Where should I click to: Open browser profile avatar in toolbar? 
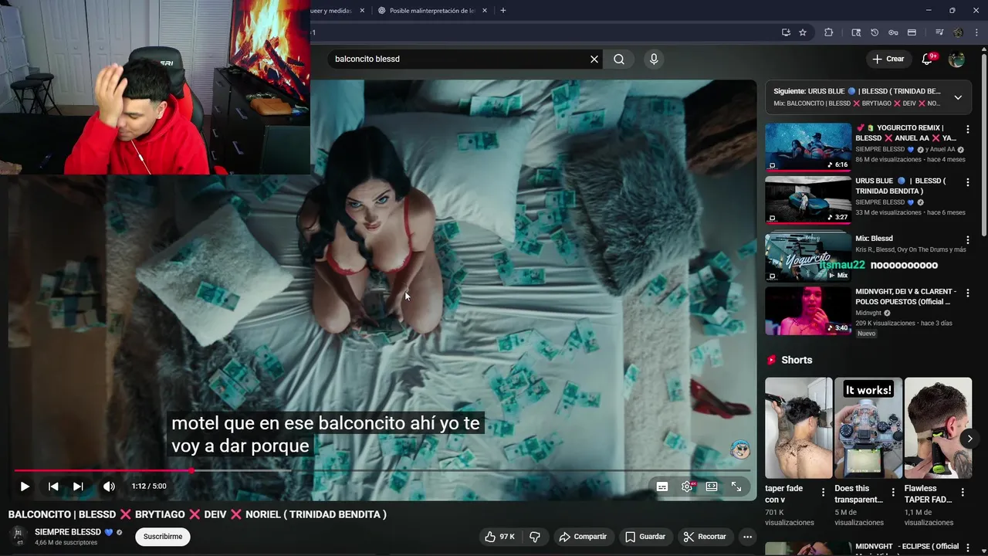pyautogui.click(x=958, y=32)
